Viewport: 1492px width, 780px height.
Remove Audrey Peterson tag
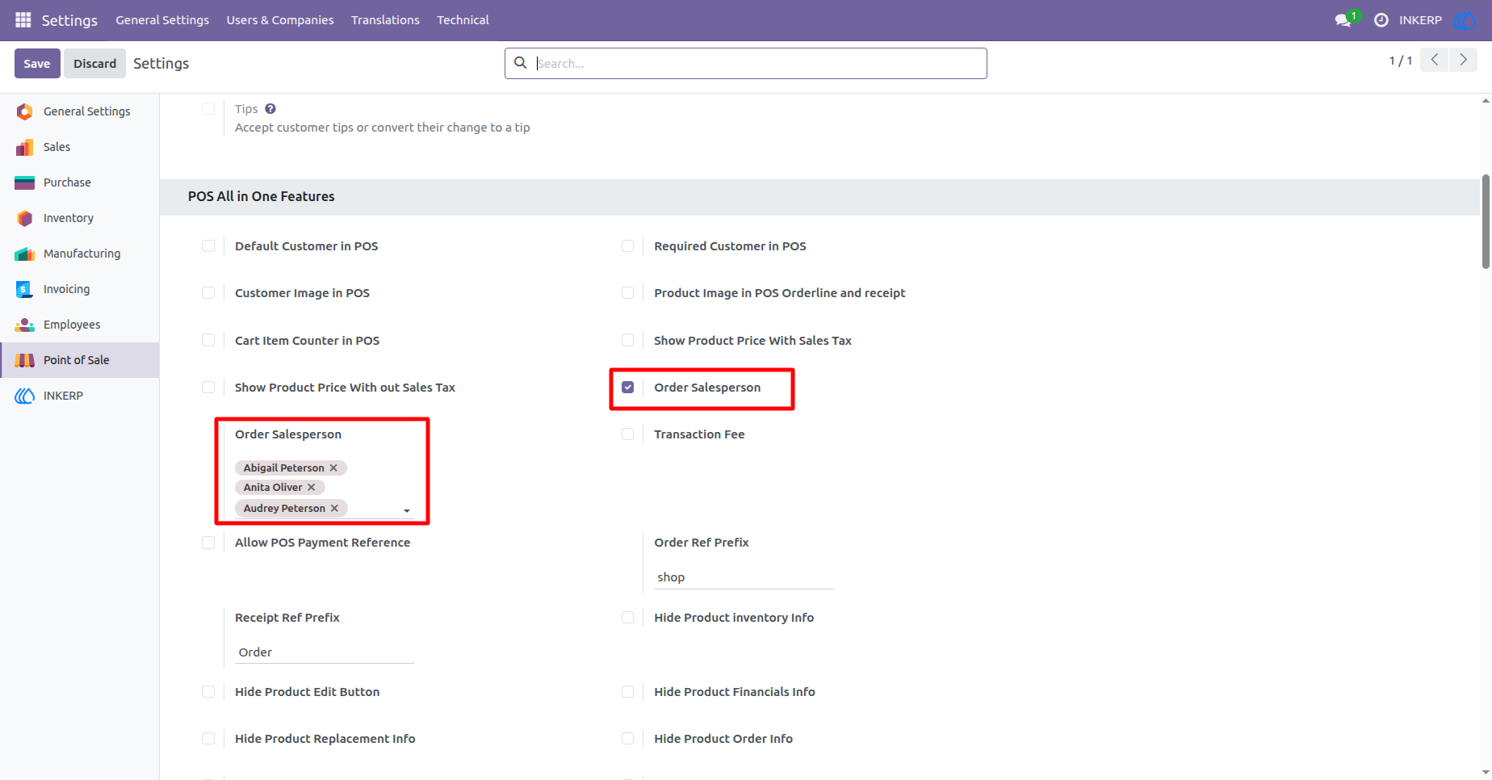click(x=334, y=508)
